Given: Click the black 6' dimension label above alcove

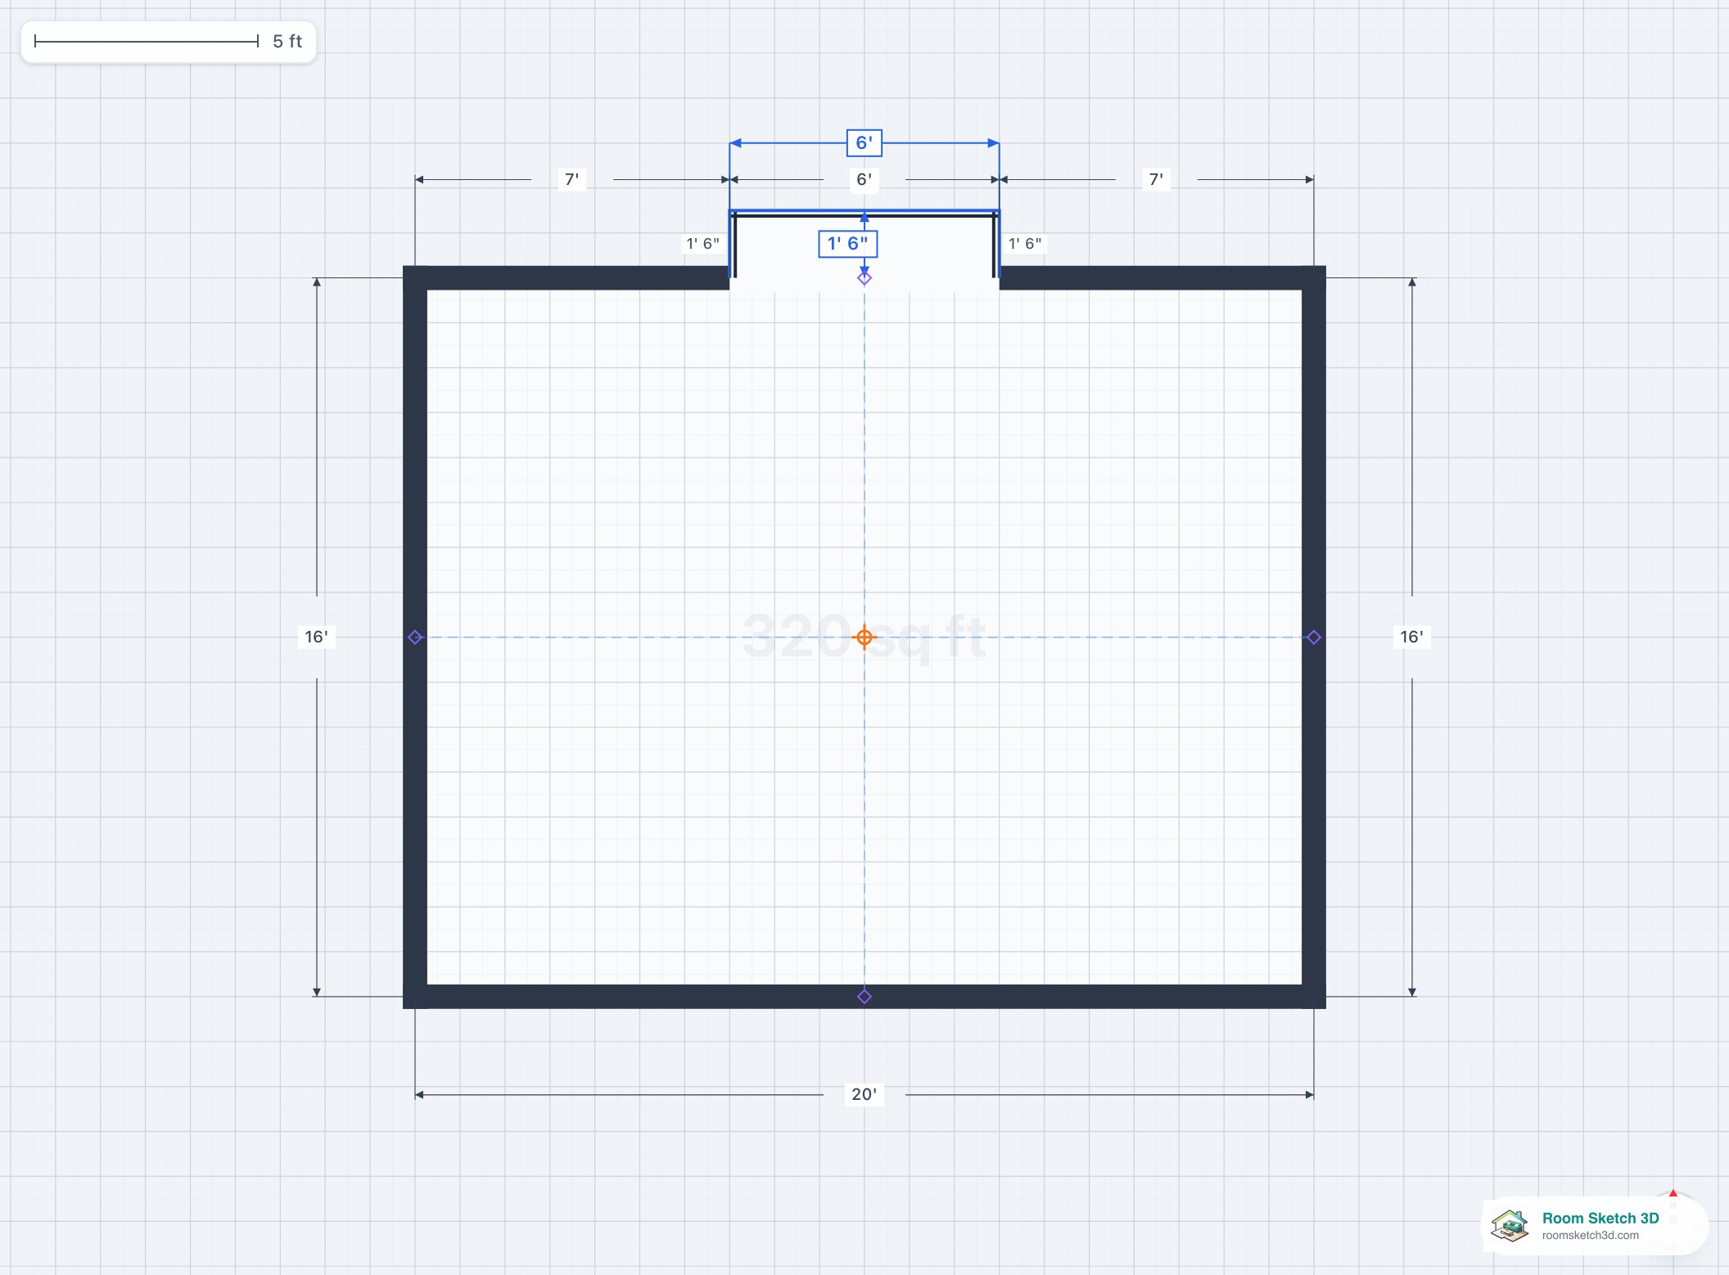Looking at the screenshot, I should coord(864,179).
